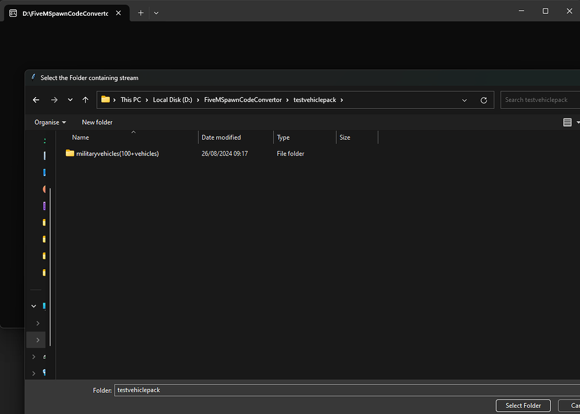Image resolution: width=580 pixels, height=414 pixels.
Task: Click the This PC icon in the sidebar
Action: tap(44, 306)
